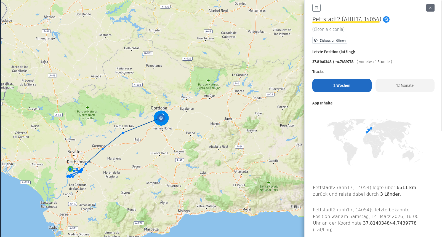The height and width of the screenshot is (237, 442).
Task: Switch tracks to 12 Monate
Action: pyautogui.click(x=405, y=85)
